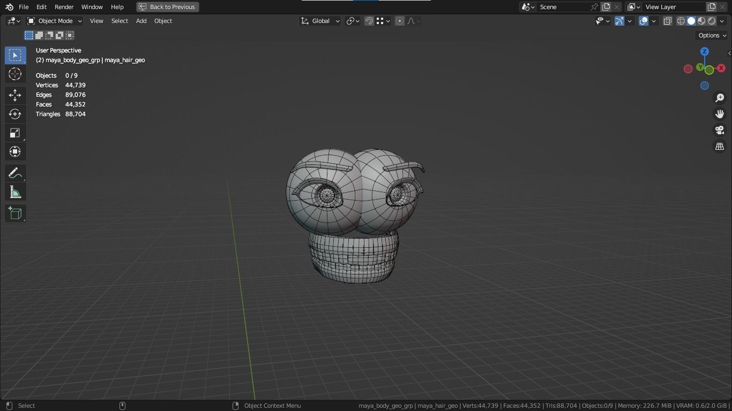Click the Y axis gizmo ball

pos(700,67)
